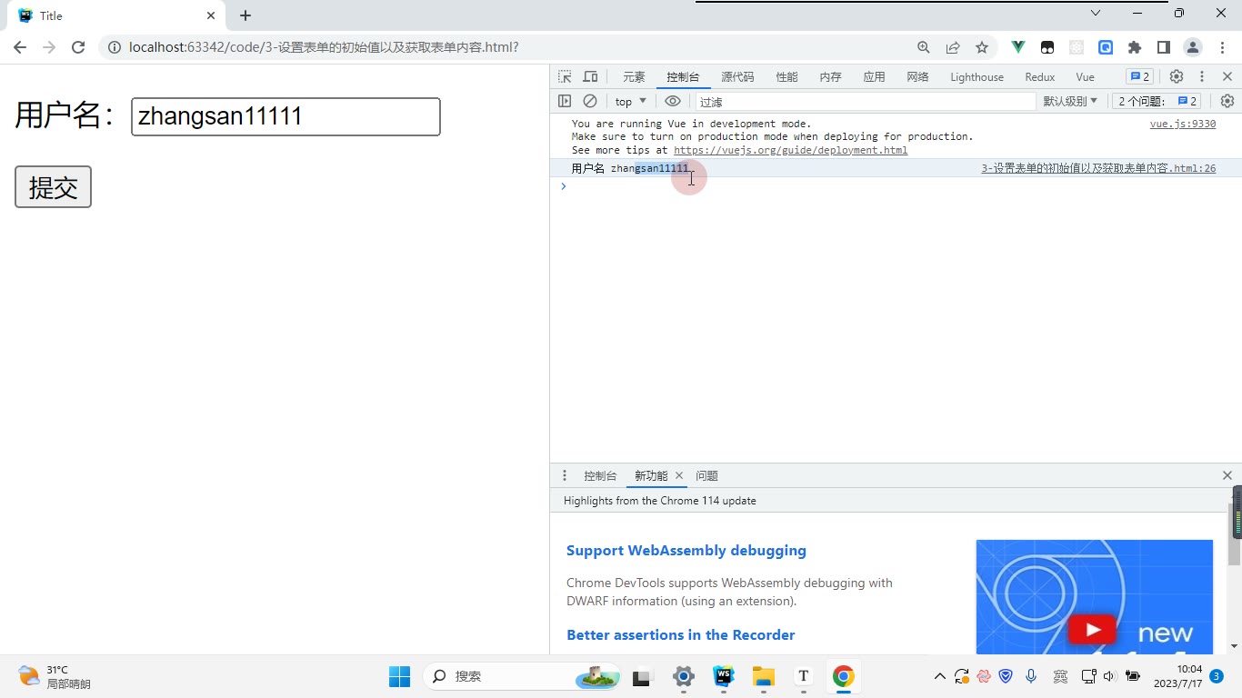Viewport: 1242px width, 698px height.
Task: Open the 网络 tab
Action: click(x=917, y=77)
